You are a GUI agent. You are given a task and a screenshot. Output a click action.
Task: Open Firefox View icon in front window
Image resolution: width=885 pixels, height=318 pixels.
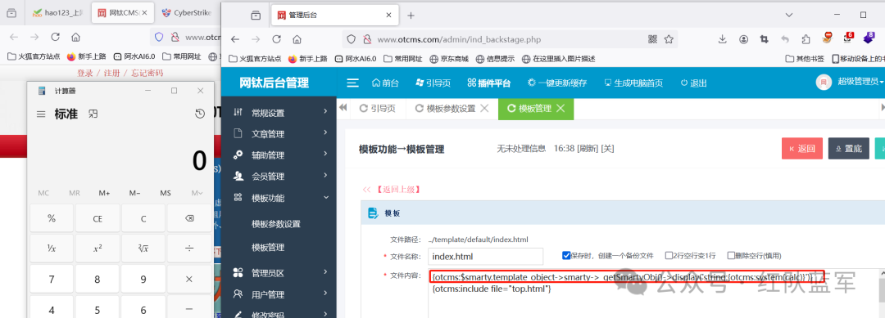click(x=256, y=16)
